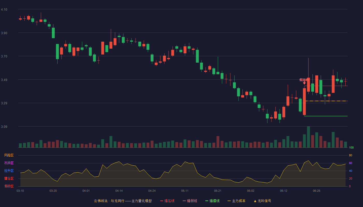
Task: Click the 04-14 date label
Action: tap(119, 191)
